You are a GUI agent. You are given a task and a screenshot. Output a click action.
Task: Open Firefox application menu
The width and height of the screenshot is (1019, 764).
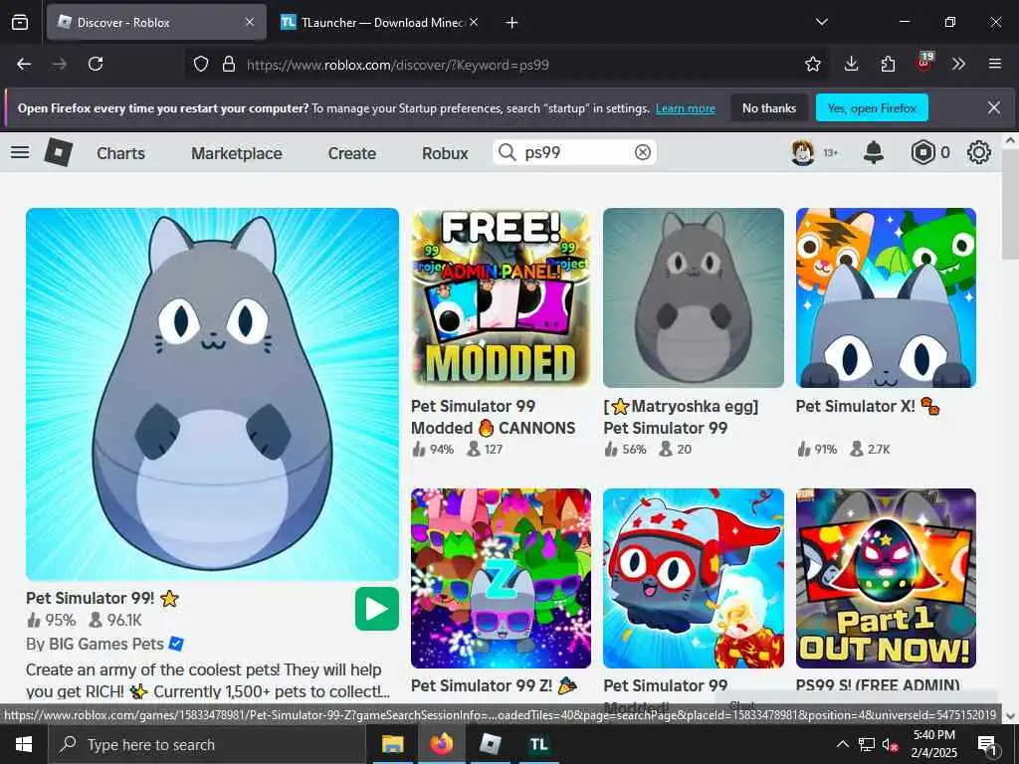click(x=995, y=64)
